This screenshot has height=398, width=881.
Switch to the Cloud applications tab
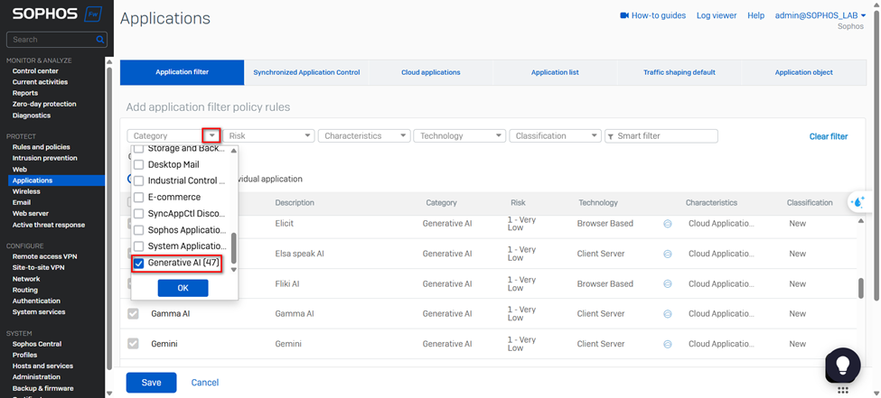[x=431, y=72]
